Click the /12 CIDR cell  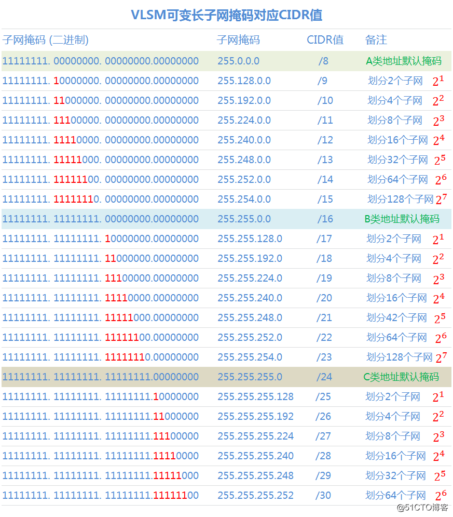pyautogui.click(x=325, y=140)
